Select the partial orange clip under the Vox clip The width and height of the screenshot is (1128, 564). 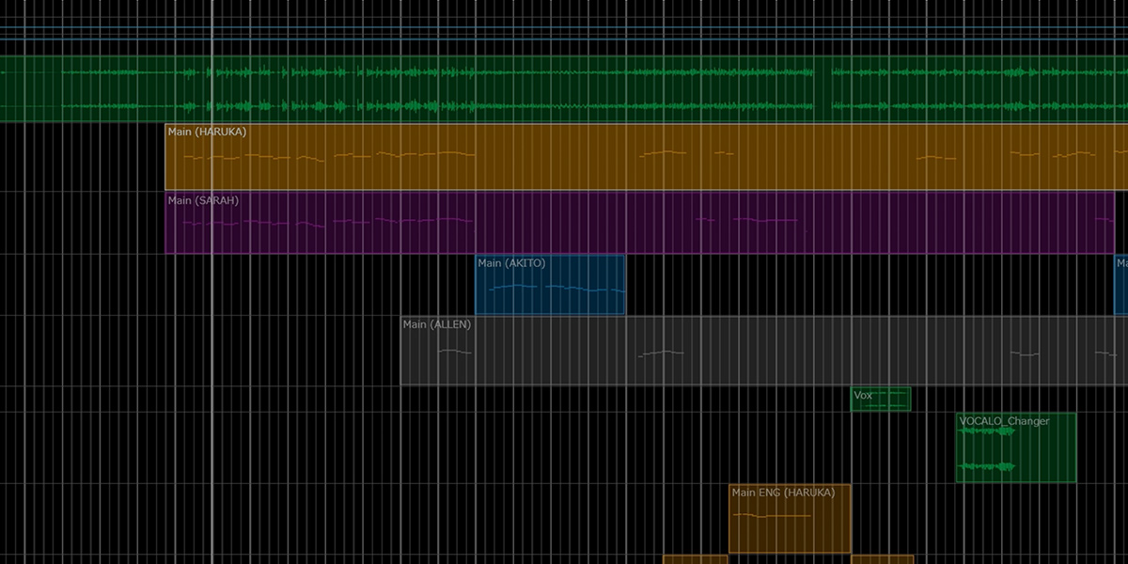[x=882, y=559]
